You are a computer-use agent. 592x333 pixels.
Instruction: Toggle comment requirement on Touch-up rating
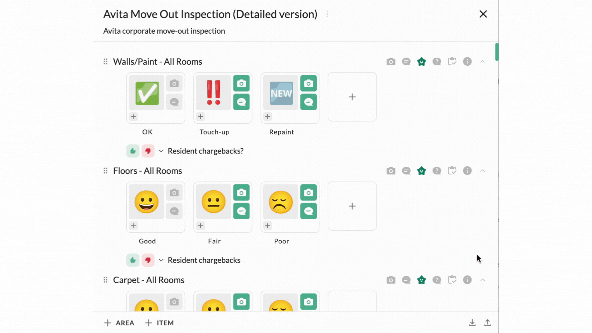(241, 102)
